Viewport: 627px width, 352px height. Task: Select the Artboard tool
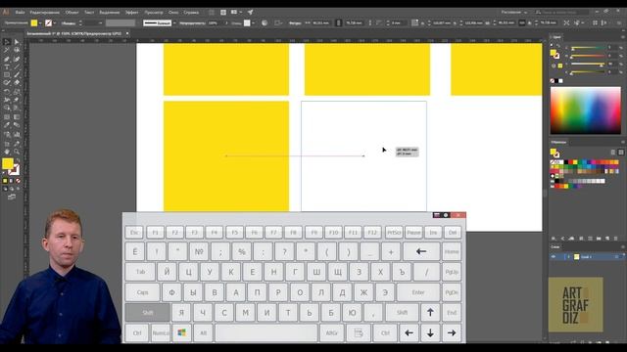[x=7, y=144]
